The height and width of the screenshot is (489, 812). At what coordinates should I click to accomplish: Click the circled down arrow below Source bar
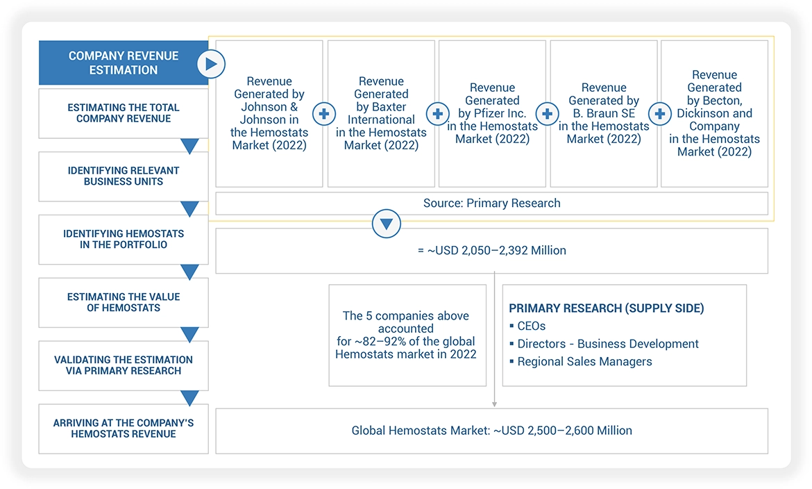pyautogui.click(x=386, y=224)
